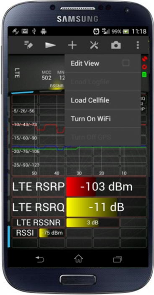
Task: Enable the Edit View checkbox
Action: (126, 63)
